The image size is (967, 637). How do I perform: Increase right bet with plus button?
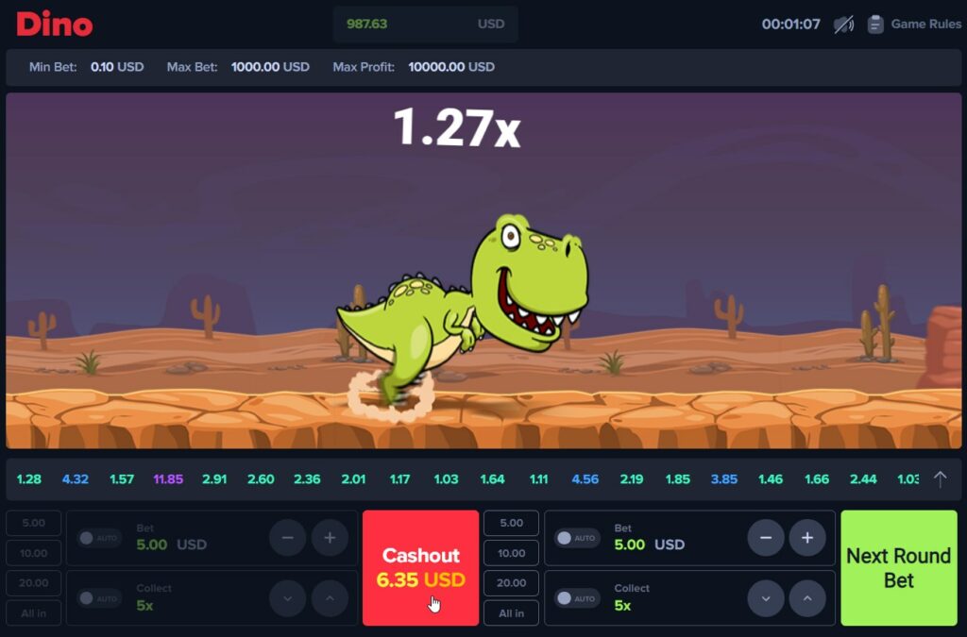click(x=807, y=538)
